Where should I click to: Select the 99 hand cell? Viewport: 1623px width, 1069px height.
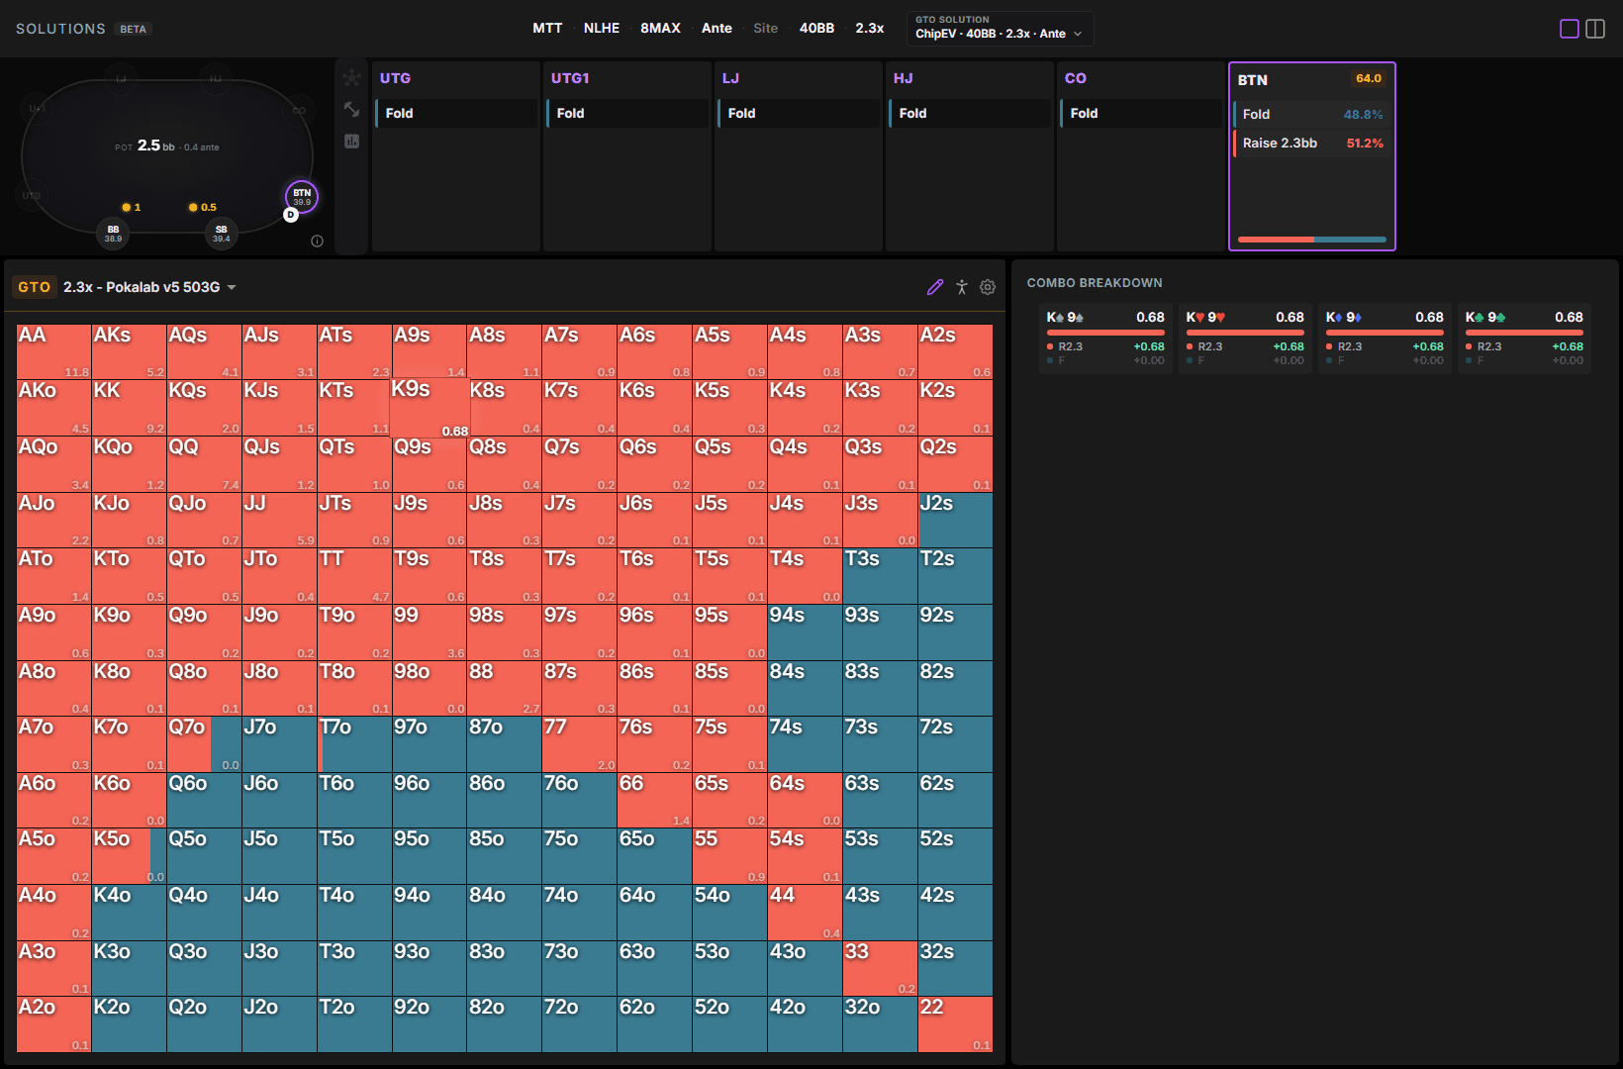coord(430,632)
